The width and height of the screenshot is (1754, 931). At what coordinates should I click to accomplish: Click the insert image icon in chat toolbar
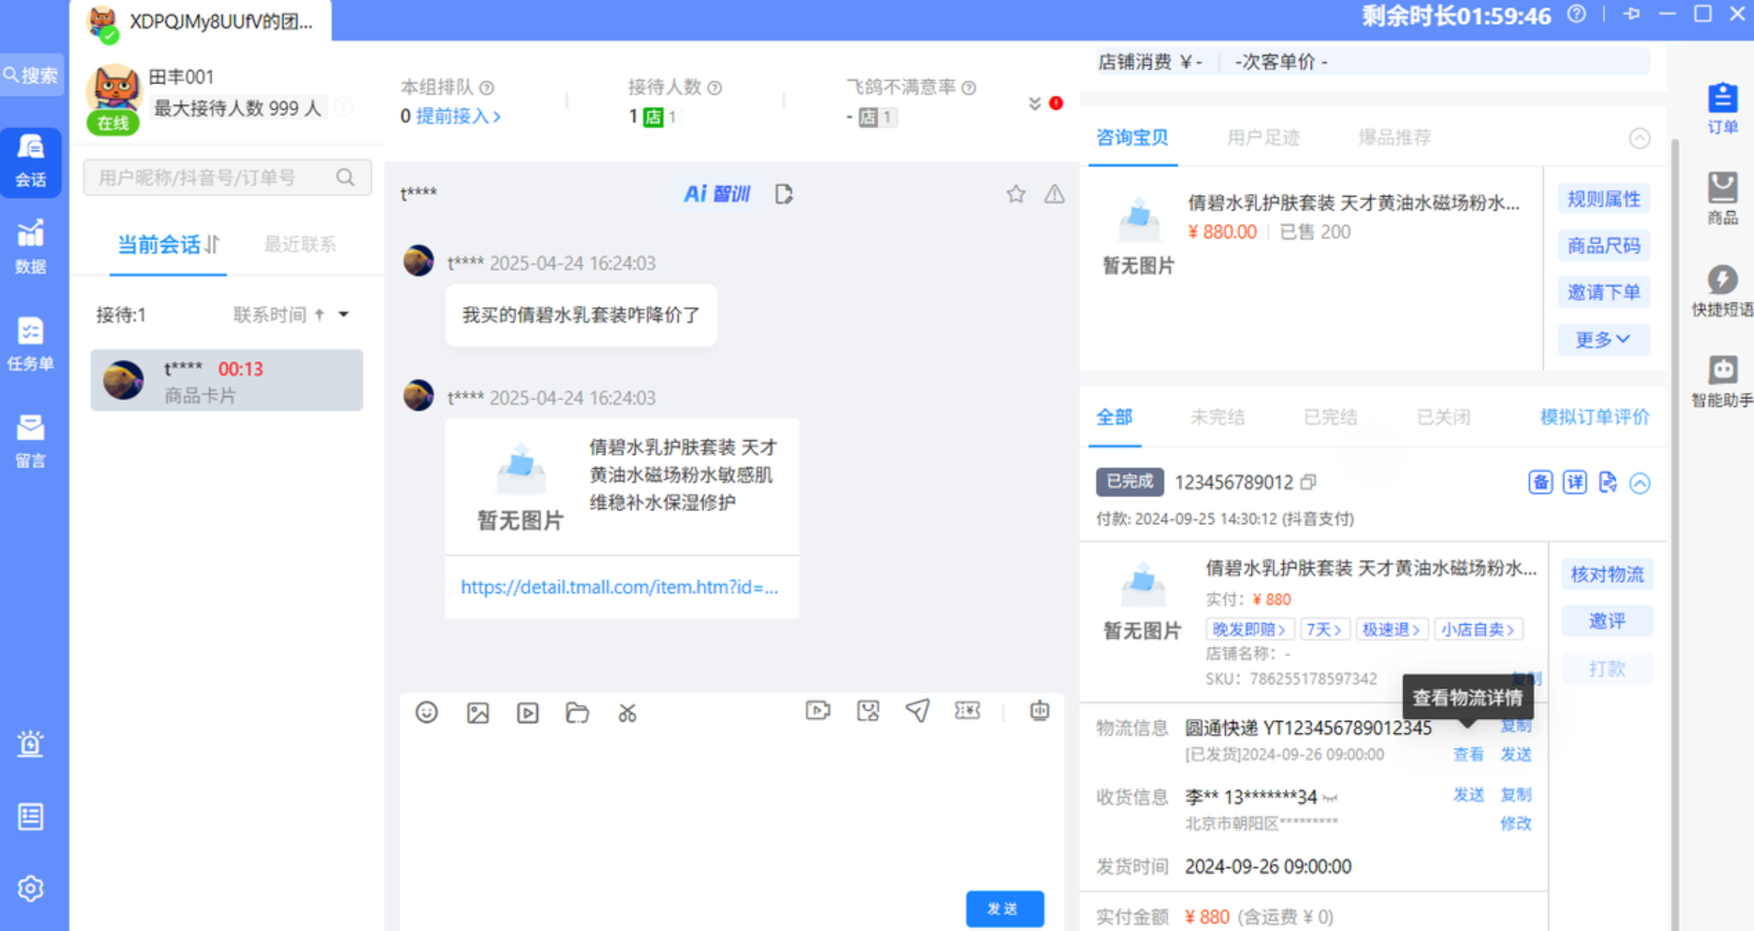point(477,713)
